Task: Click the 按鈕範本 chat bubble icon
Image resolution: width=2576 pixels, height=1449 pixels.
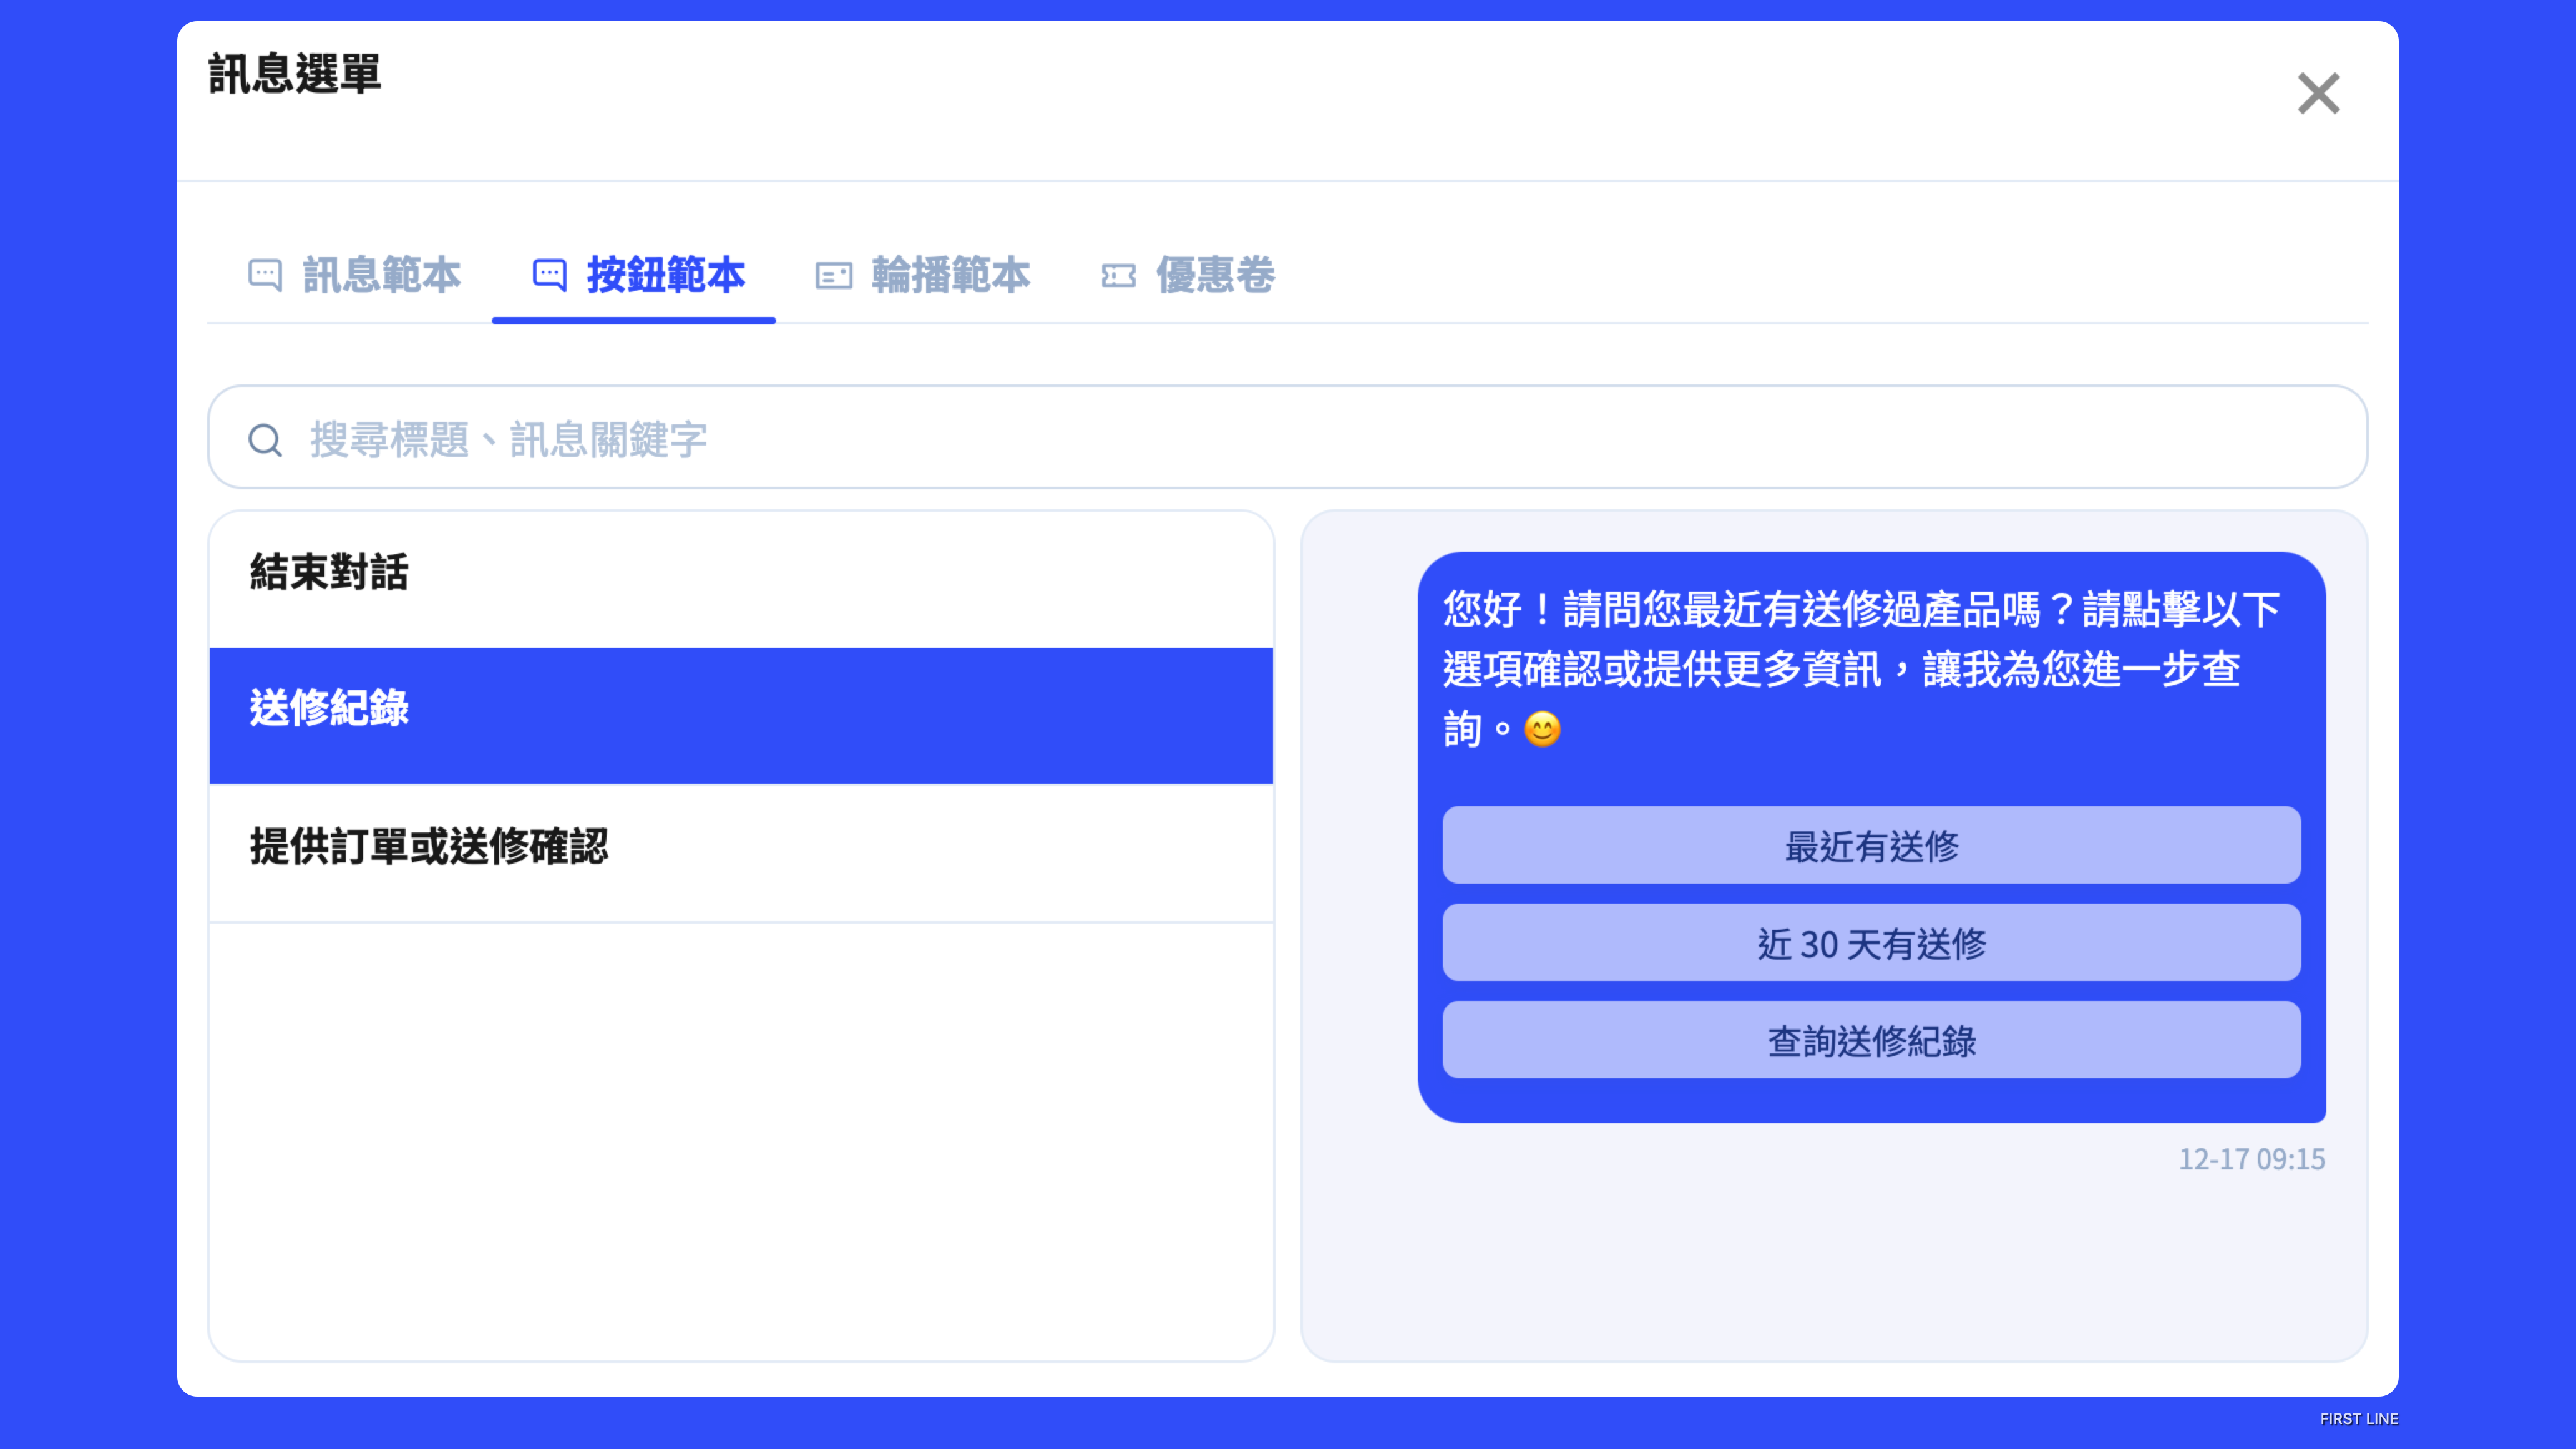Action: [549, 274]
